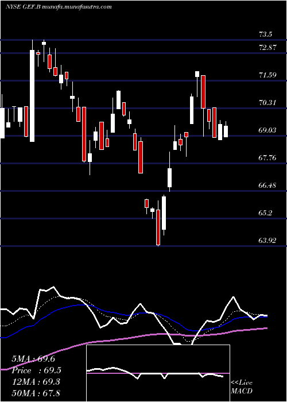Viewport: 287px width, 402px height.
Task: Click the 50MA : 67.8 value
Action: [36, 393]
